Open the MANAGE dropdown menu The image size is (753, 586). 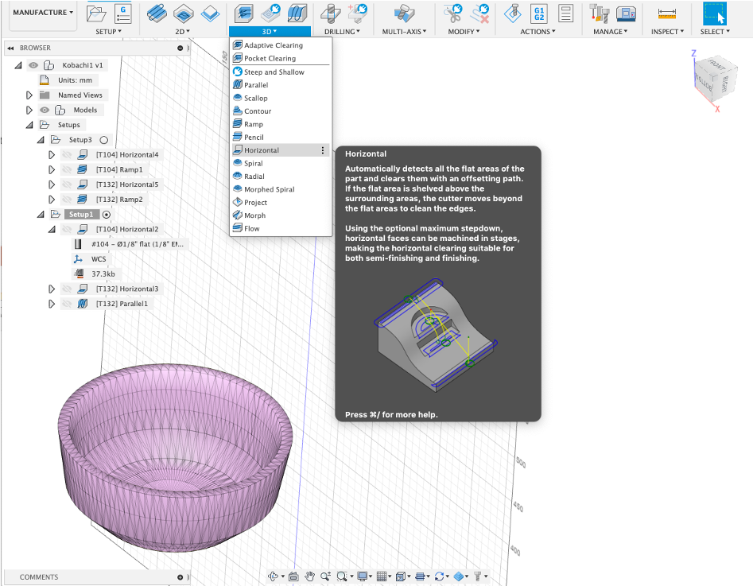click(x=611, y=31)
